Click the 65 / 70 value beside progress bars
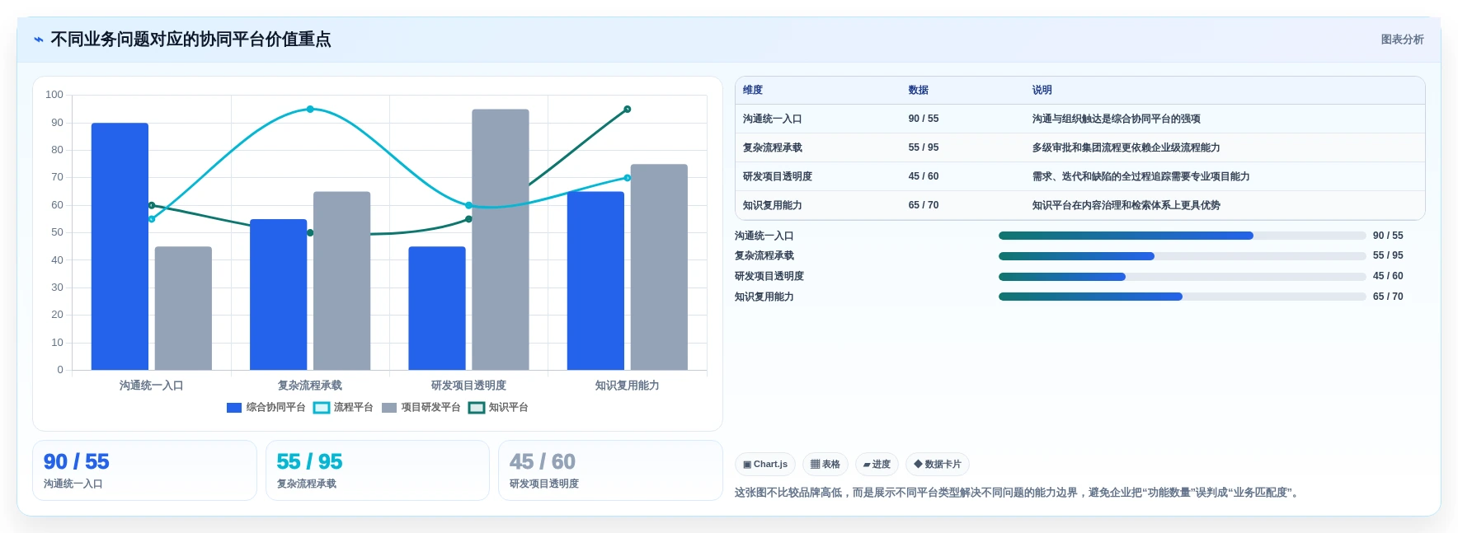The image size is (1458, 533). (x=1388, y=297)
